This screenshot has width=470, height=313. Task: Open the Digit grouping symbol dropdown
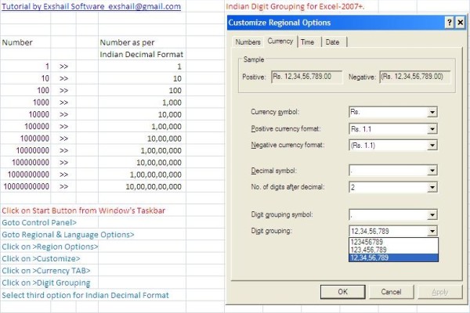432,215
